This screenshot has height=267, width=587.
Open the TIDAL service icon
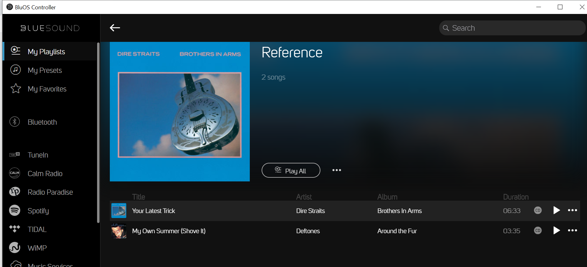[15, 229]
